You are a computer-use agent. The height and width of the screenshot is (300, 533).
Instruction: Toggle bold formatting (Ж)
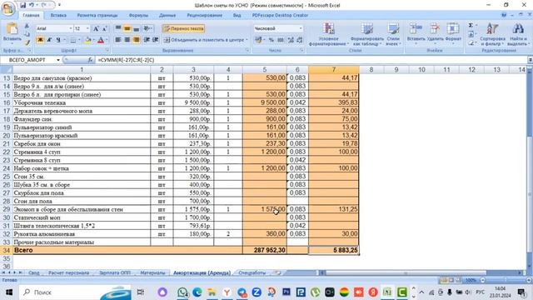pos(40,40)
